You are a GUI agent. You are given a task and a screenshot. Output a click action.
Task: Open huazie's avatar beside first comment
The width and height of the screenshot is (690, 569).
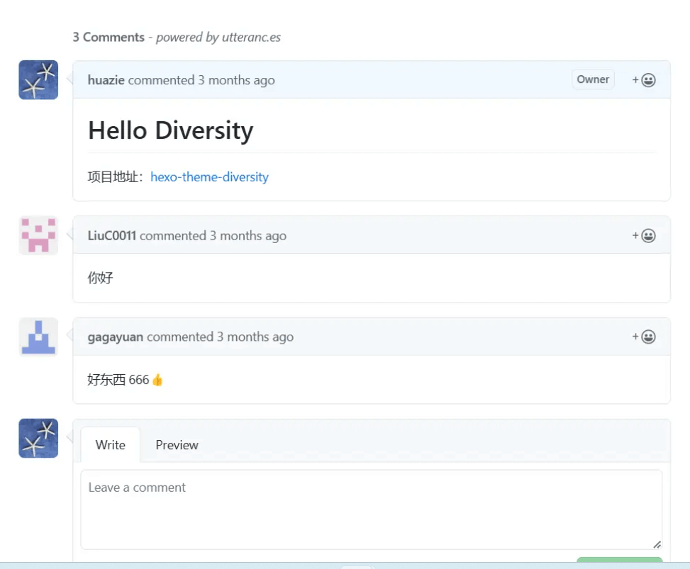click(x=38, y=80)
